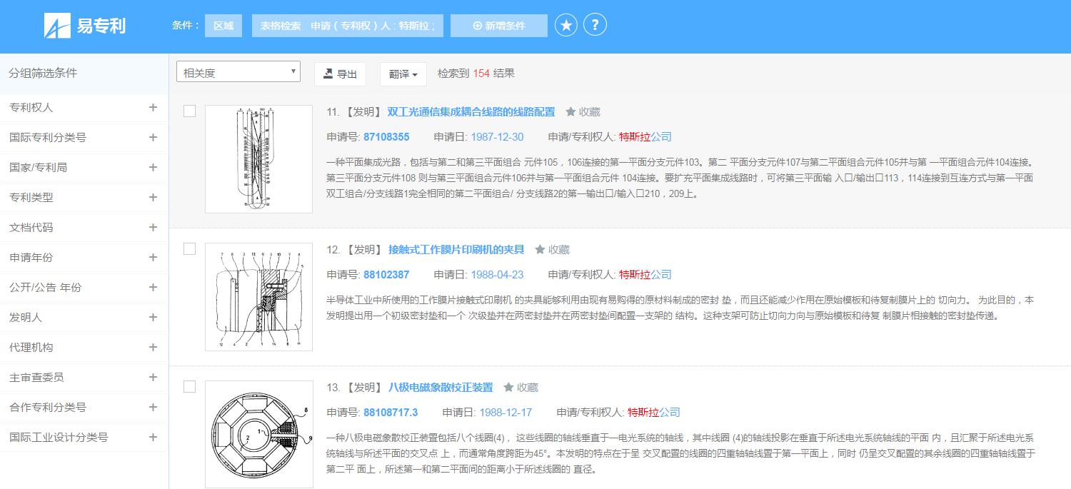This screenshot has width=1071, height=489.
Task: Open the 翻译 dropdown menu
Action: (x=403, y=74)
